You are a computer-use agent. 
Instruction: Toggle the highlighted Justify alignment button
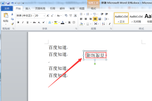coord(95,19)
